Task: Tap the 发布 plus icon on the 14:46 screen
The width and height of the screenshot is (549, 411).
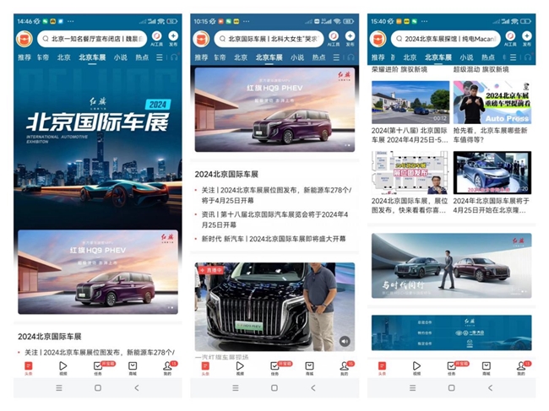Action: [x=173, y=39]
